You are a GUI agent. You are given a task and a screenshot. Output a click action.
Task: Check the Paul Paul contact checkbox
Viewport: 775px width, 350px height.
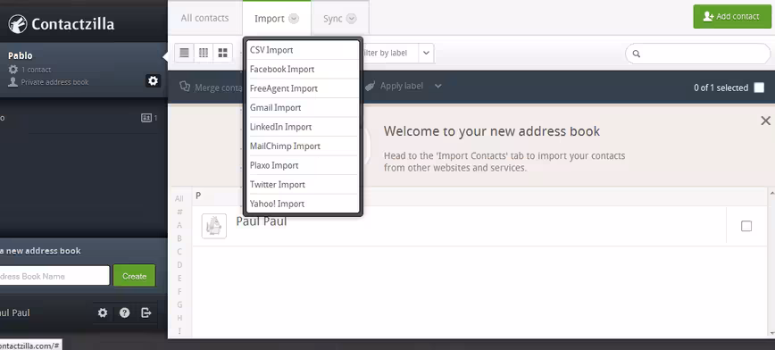(x=746, y=226)
